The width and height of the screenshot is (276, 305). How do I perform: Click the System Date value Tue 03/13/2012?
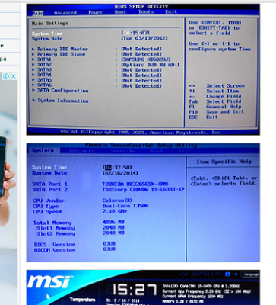click(x=144, y=38)
